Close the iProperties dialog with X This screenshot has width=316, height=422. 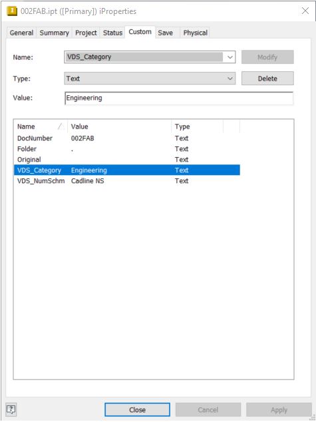click(305, 11)
